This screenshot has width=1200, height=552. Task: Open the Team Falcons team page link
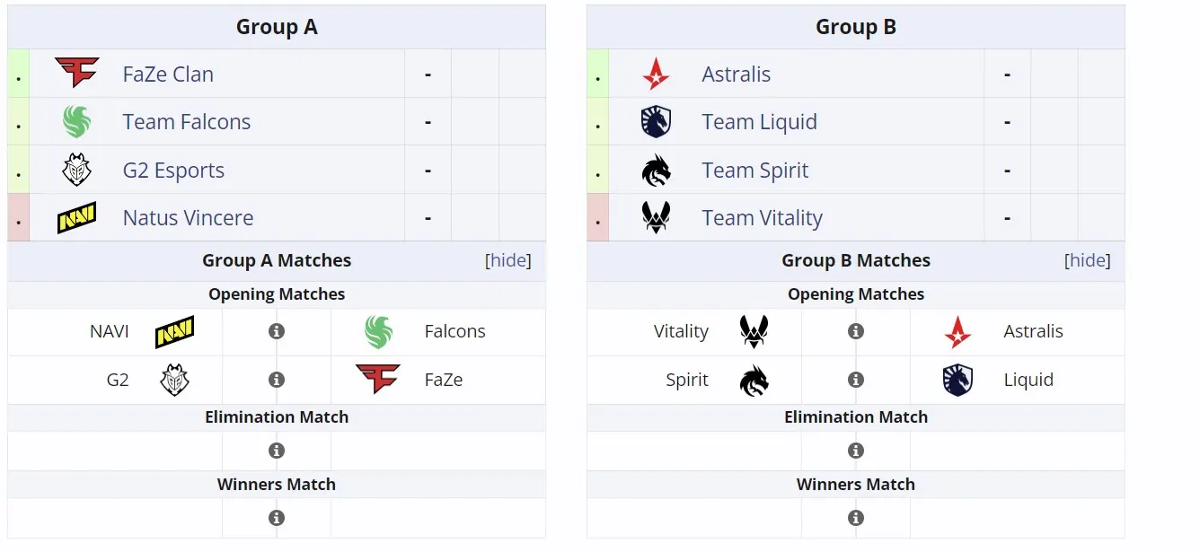click(187, 122)
